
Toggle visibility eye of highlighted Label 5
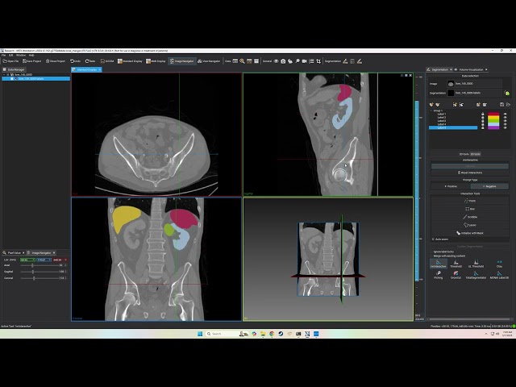[506, 127]
